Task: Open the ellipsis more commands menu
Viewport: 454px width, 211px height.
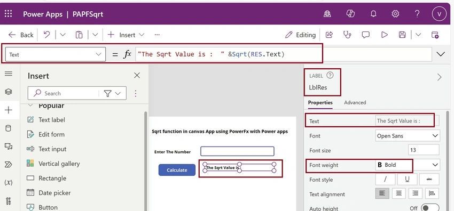Action: 157,35
